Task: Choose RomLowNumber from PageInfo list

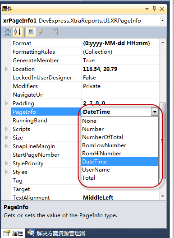Action: [x=119, y=145]
